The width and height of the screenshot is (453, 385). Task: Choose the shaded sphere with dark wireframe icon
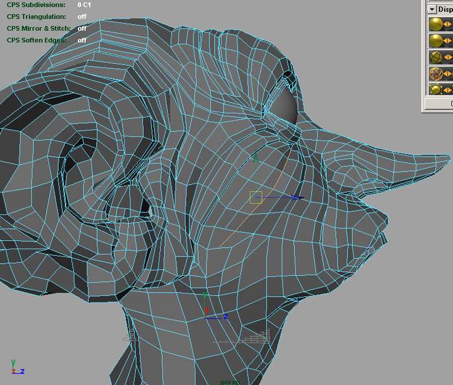434,57
